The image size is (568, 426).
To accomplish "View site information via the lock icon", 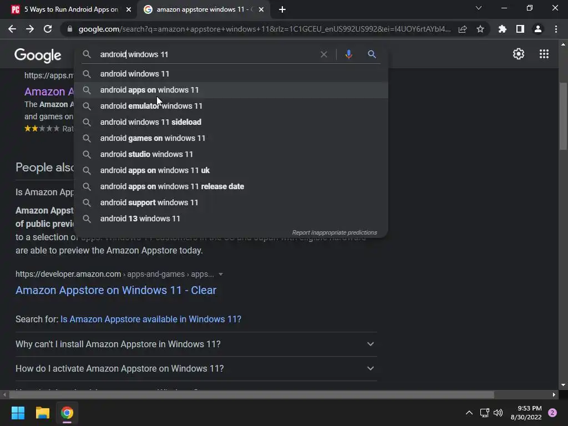I will click(70, 29).
